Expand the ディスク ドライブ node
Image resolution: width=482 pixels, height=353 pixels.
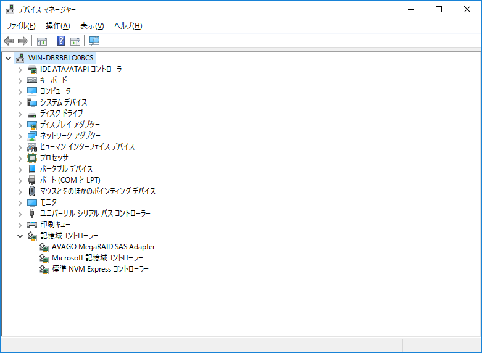20,114
